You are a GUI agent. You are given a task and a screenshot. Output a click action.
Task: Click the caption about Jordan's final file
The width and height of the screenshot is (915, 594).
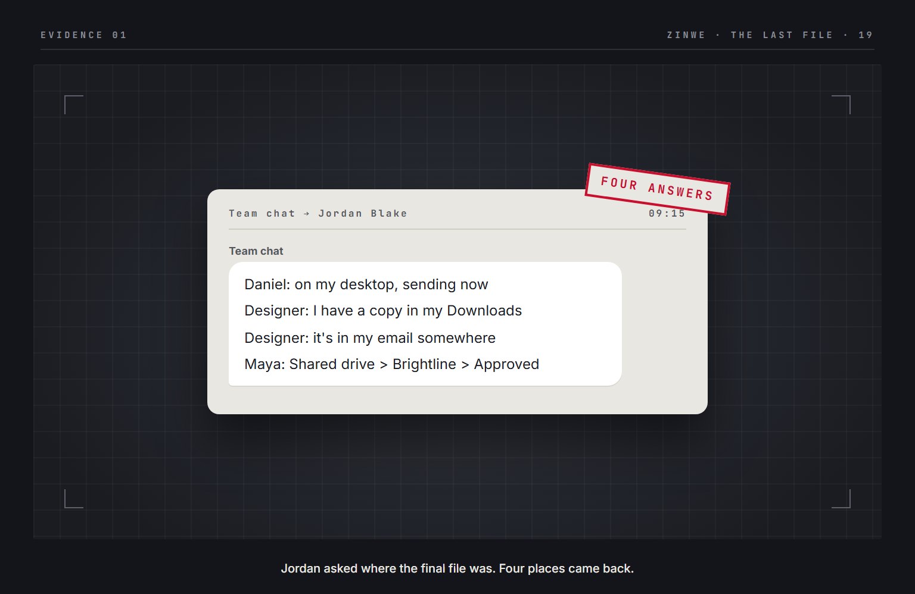457,568
